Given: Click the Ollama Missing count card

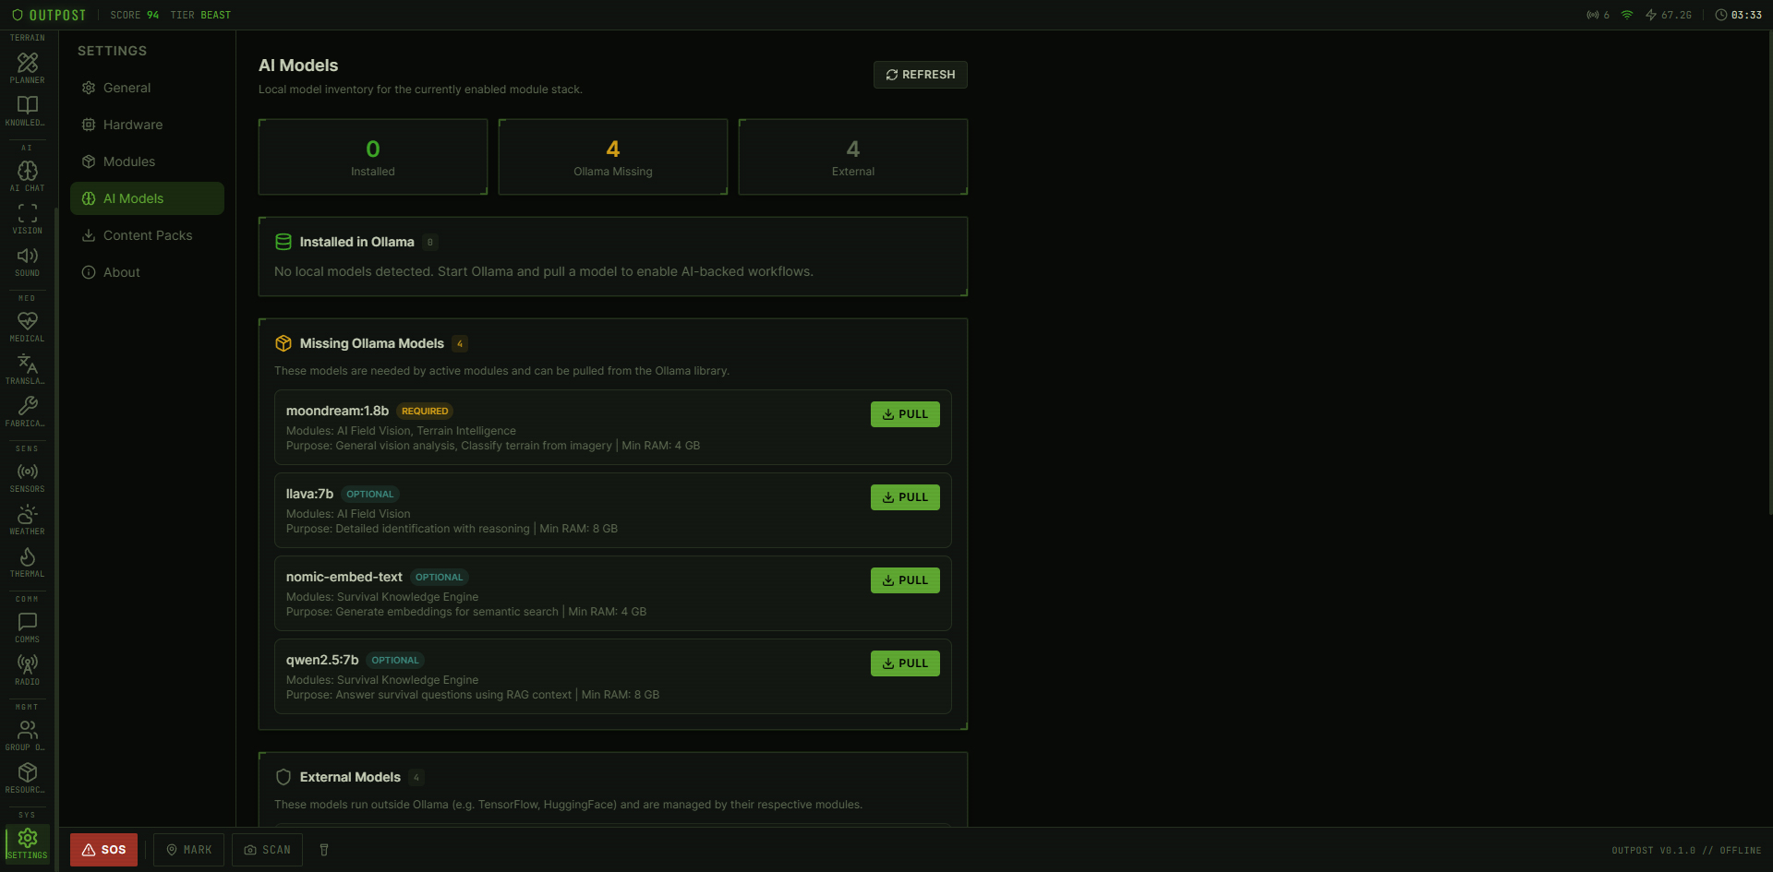Looking at the screenshot, I should [x=612, y=157].
